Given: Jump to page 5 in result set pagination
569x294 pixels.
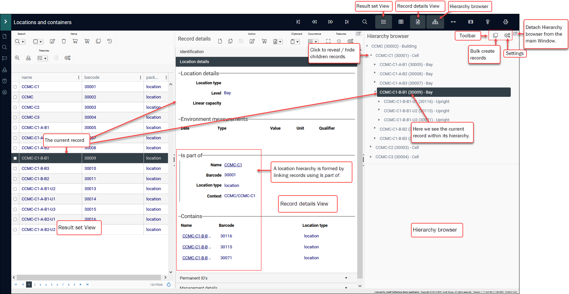Looking at the screenshot, I should 51,285.
